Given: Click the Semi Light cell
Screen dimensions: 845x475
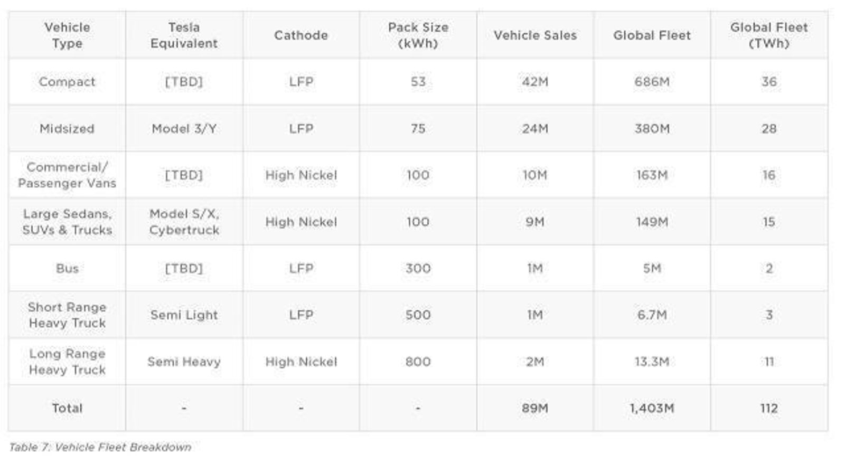Looking at the screenshot, I should pos(184,315).
